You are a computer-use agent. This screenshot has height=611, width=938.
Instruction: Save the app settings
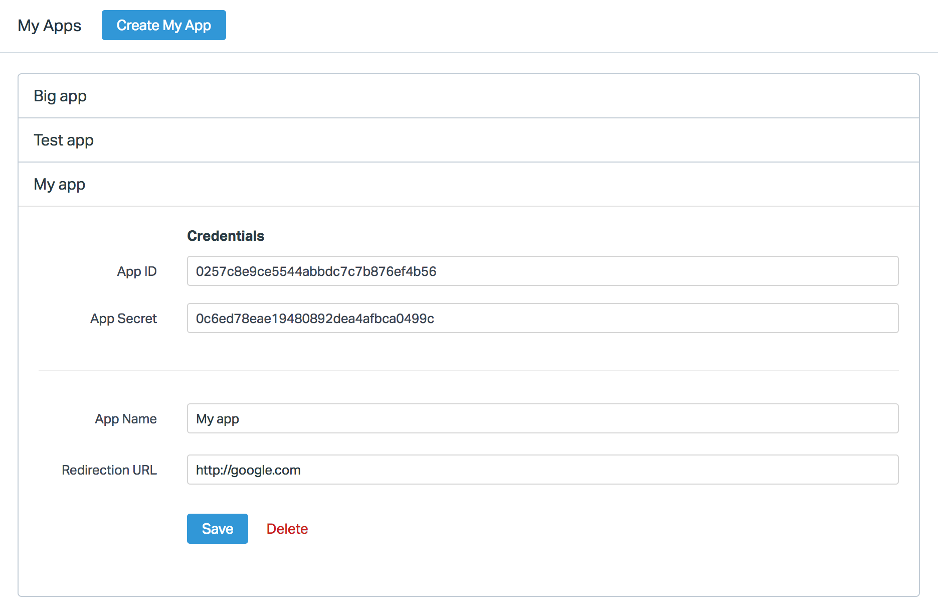coord(217,529)
